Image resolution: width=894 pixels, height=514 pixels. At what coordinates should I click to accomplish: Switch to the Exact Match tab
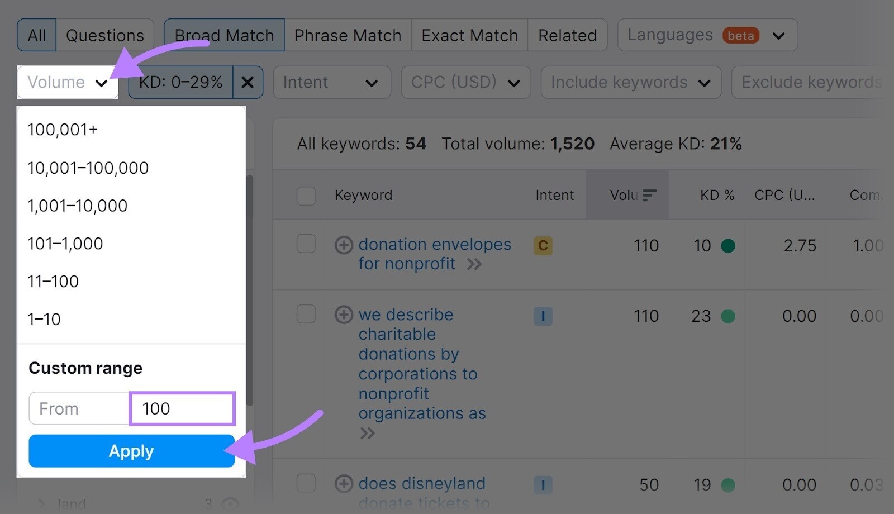[x=469, y=35]
